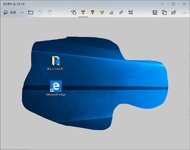
Task: Close the 切り取り & スケッチ window
Action: coord(184,4)
